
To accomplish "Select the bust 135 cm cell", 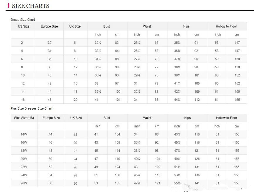I will pos(118,183).
